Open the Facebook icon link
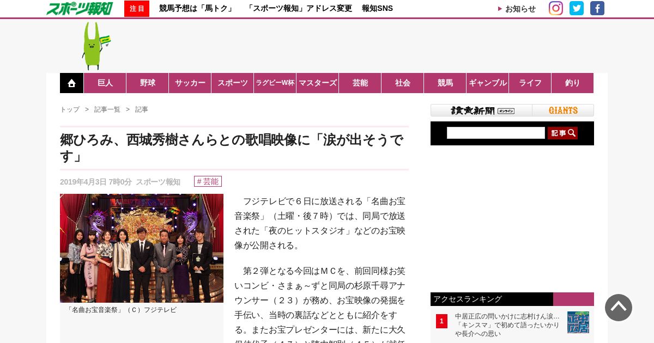Image resolution: width=654 pixels, height=343 pixels. click(597, 8)
